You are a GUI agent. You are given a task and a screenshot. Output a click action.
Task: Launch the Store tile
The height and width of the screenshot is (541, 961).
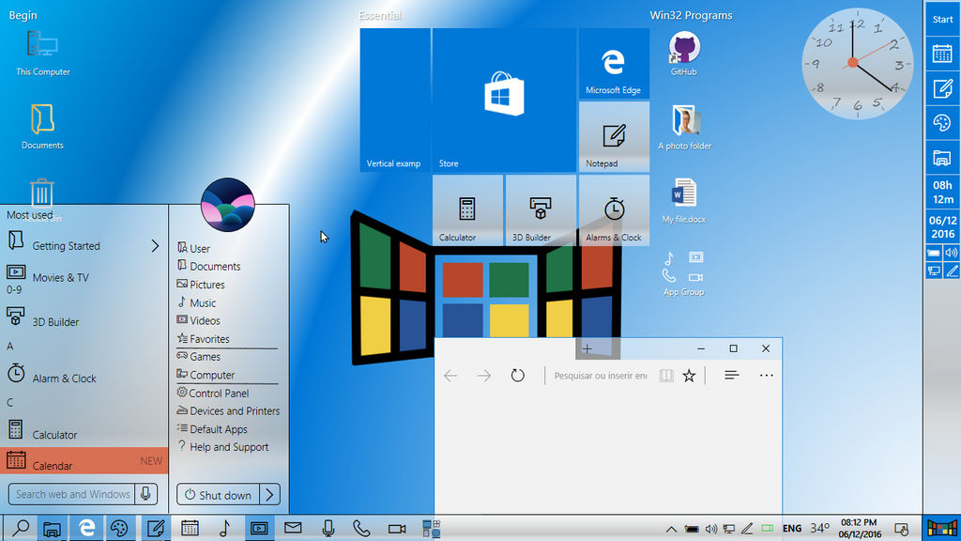[x=504, y=100]
